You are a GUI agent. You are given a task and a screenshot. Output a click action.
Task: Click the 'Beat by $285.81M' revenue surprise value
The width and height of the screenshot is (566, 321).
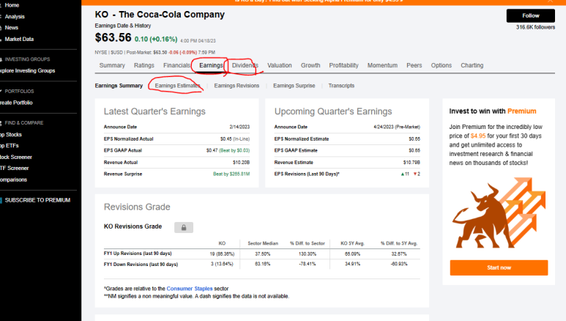pyautogui.click(x=231, y=174)
